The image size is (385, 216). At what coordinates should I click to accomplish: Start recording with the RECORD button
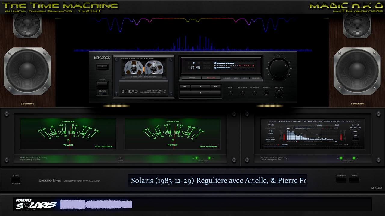click(211, 78)
